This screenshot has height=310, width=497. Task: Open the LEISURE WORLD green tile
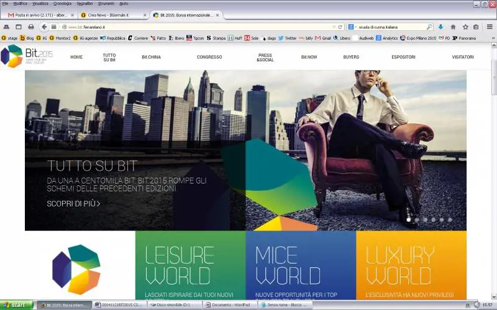[x=191, y=265]
